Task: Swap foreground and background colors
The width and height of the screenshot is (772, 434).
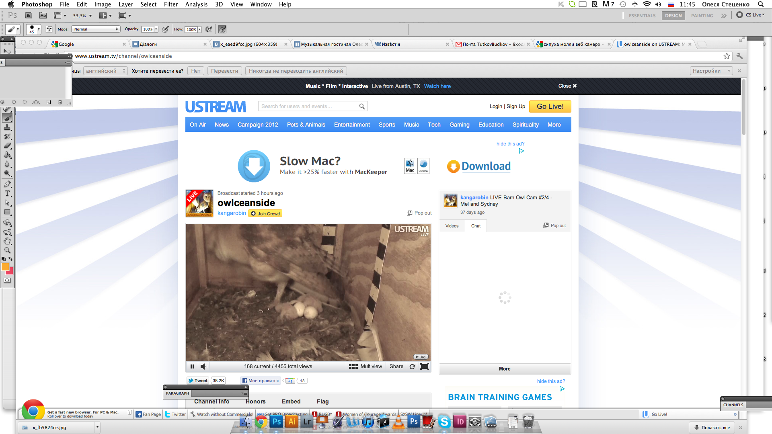Action: click(x=11, y=259)
